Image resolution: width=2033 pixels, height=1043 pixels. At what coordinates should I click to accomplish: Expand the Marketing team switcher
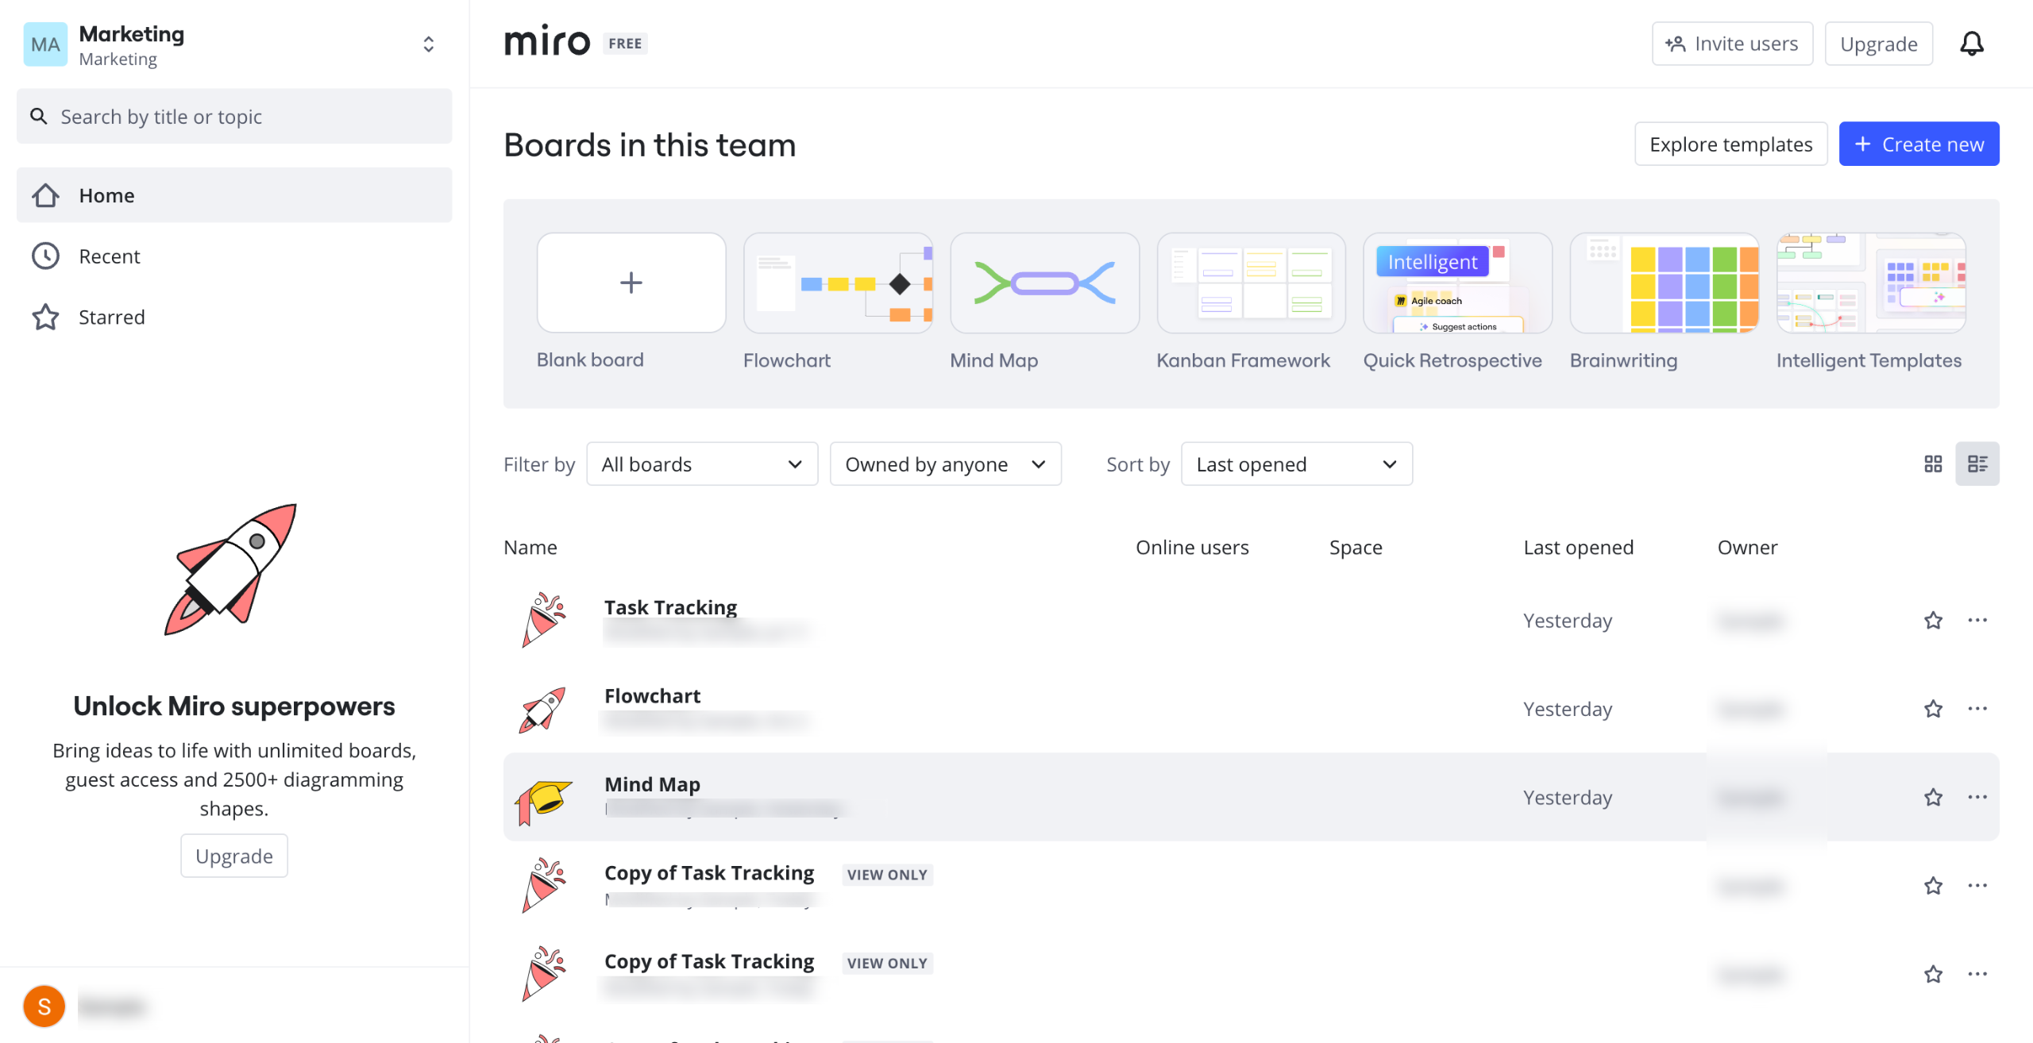click(x=428, y=44)
